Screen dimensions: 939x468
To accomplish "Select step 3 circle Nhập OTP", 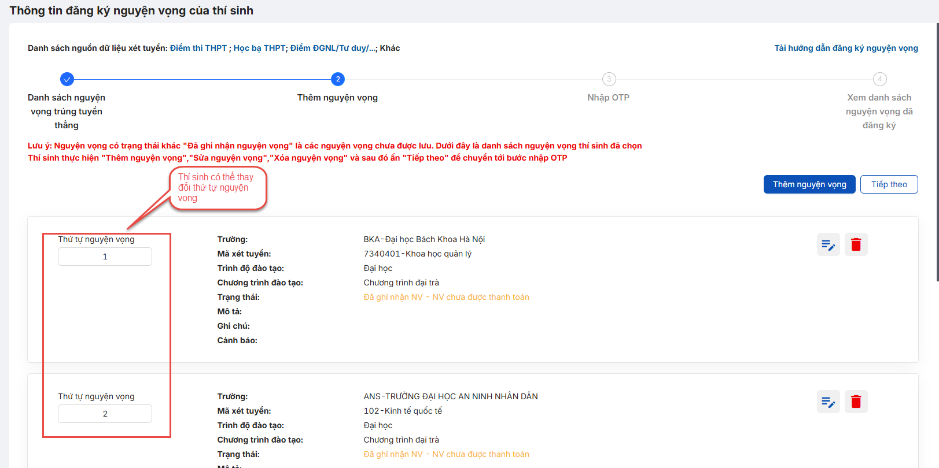I will pyautogui.click(x=609, y=79).
